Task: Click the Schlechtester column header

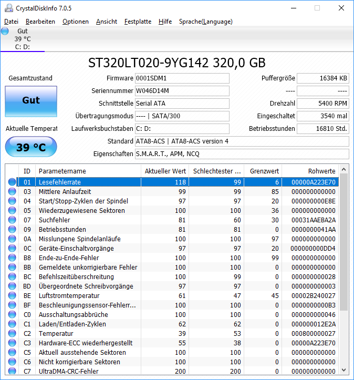Action: [216, 171]
